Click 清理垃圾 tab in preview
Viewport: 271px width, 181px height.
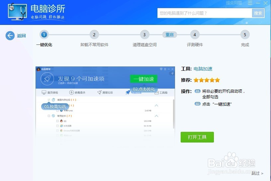tap(105, 92)
